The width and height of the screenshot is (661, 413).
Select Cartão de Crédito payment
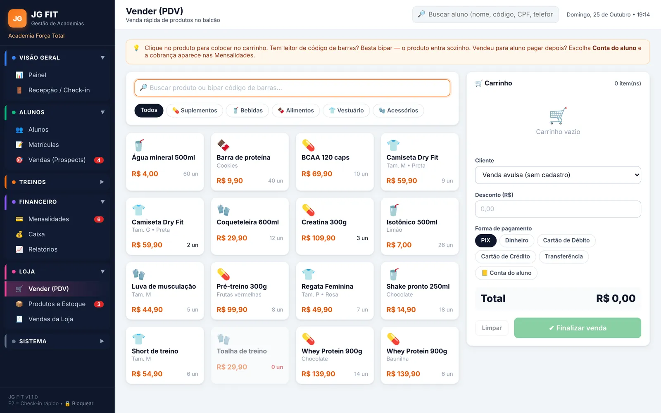click(505, 256)
